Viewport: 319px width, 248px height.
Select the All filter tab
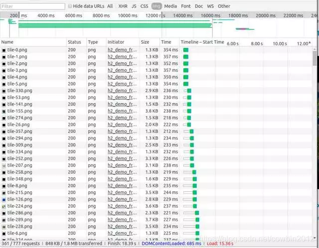pos(110,6)
